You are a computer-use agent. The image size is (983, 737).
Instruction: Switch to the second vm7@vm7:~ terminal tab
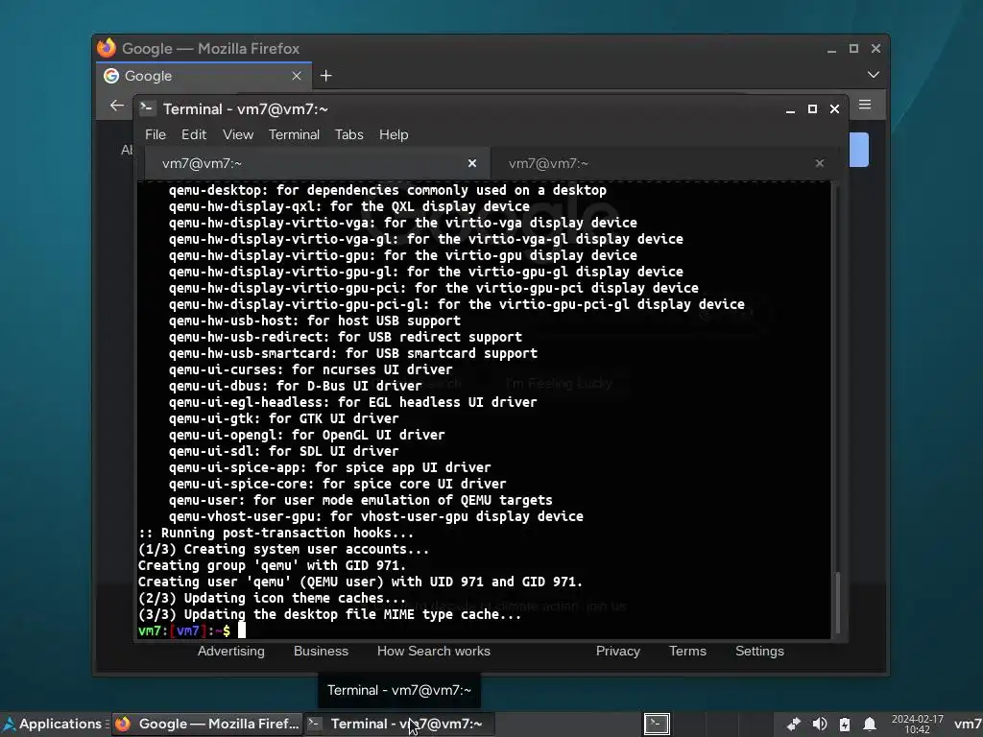pos(664,163)
